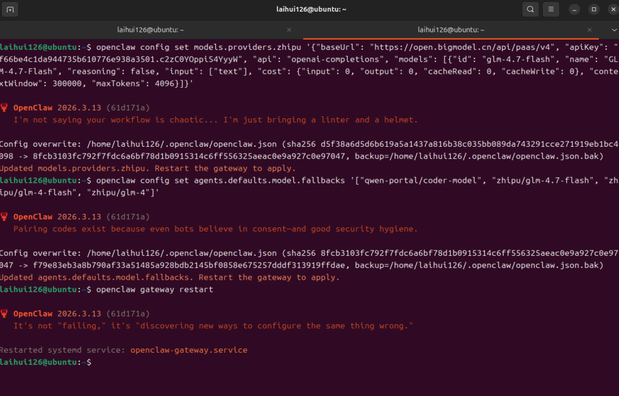Viewport: 619px width, 396px height.
Task: Switch to the first terminal tab
Action: pos(150,30)
